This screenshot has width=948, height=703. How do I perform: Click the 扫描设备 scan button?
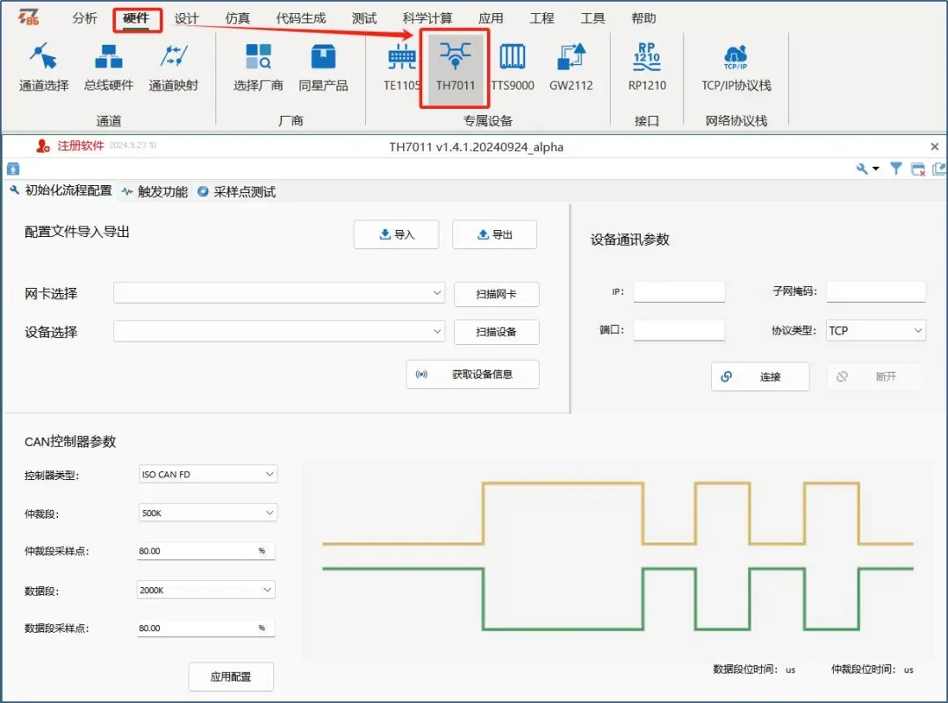click(496, 332)
